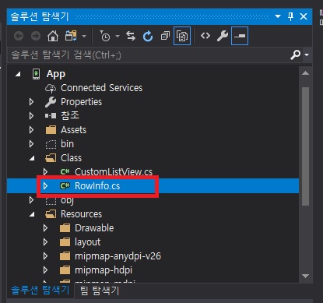This screenshot has height=303, width=323.
Task: Click the Home icon in Solution Explorer toolbar
Action: click(x=53, y=36)
